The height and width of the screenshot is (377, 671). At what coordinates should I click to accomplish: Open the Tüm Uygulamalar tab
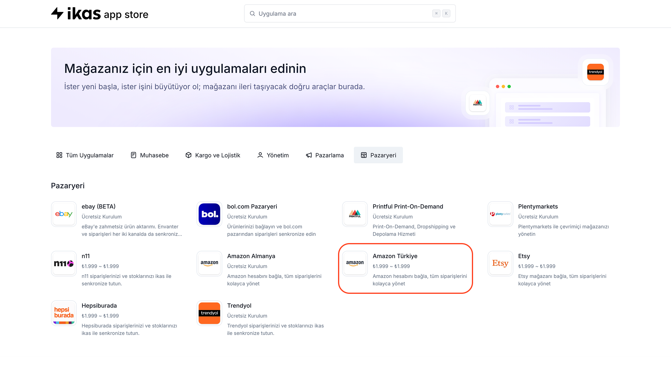85,155
